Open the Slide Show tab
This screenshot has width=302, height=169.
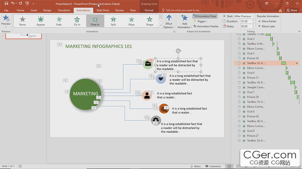pyautogui.click(x=103, y=10)
